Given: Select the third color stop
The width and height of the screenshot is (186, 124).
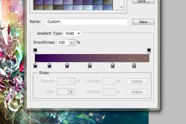Looking at the screenshot, I should 67,65.
